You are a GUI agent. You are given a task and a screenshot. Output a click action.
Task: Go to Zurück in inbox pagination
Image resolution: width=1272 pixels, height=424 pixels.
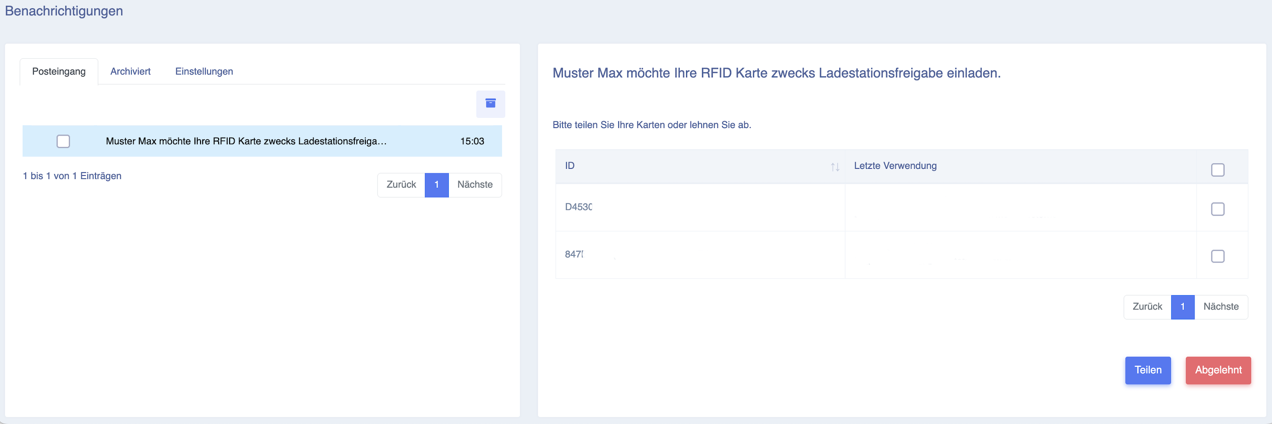401,185
